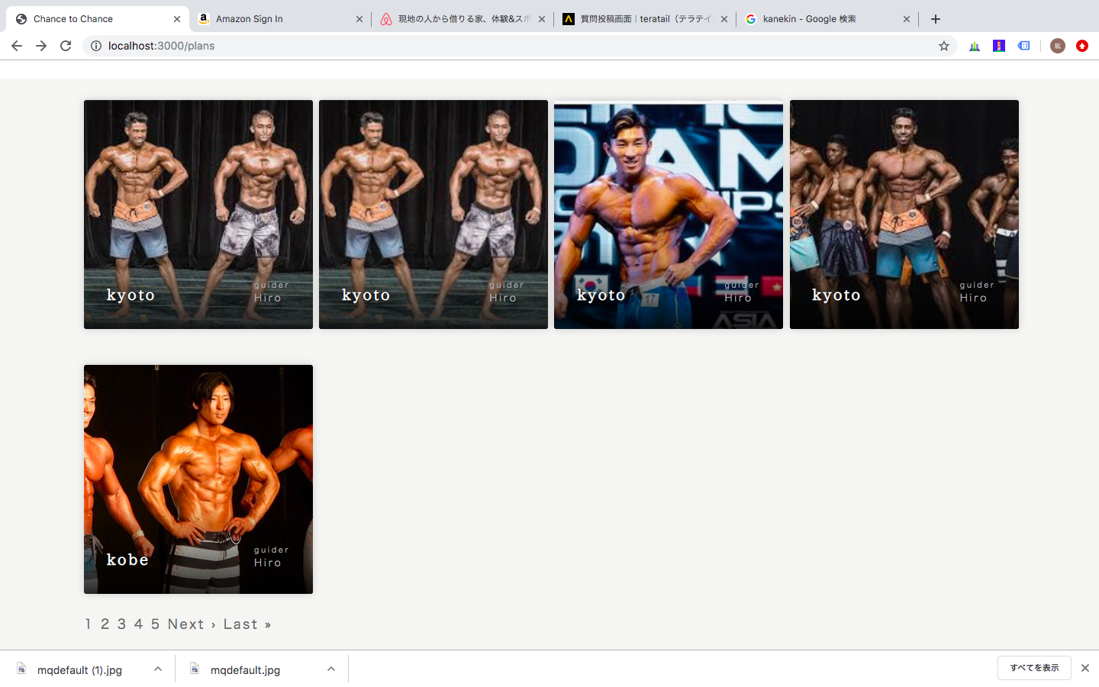The height and width of the screenshot is (687, 1099).
Task: Expand options for mqdefault (1).jpg download
Action: point(158,669)
